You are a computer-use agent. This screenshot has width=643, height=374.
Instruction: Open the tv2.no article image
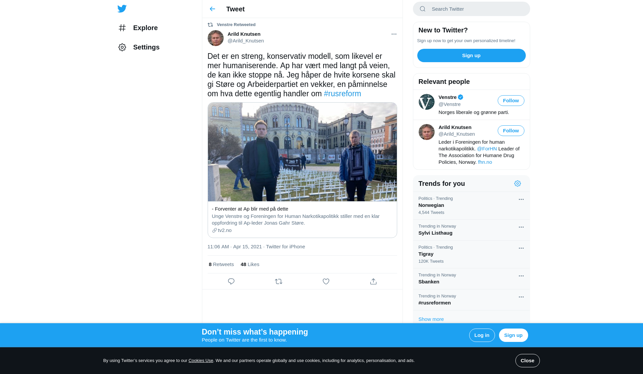click(x=302, y=152)
